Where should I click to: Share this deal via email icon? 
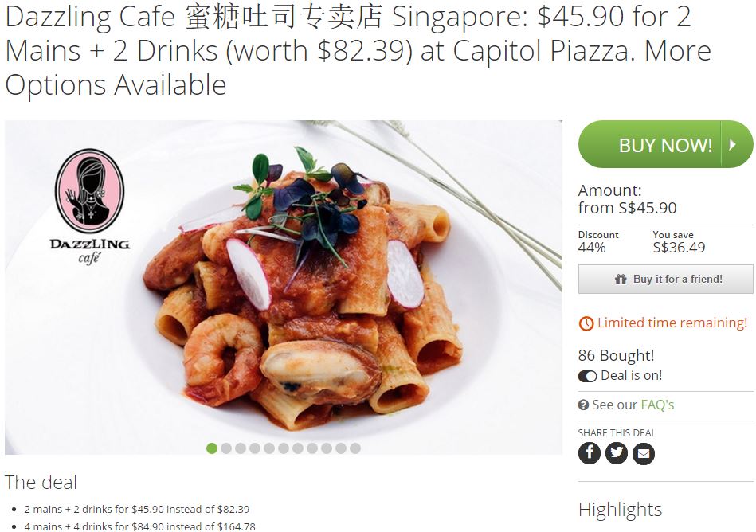pyautogui.click(x=644, y=453)
